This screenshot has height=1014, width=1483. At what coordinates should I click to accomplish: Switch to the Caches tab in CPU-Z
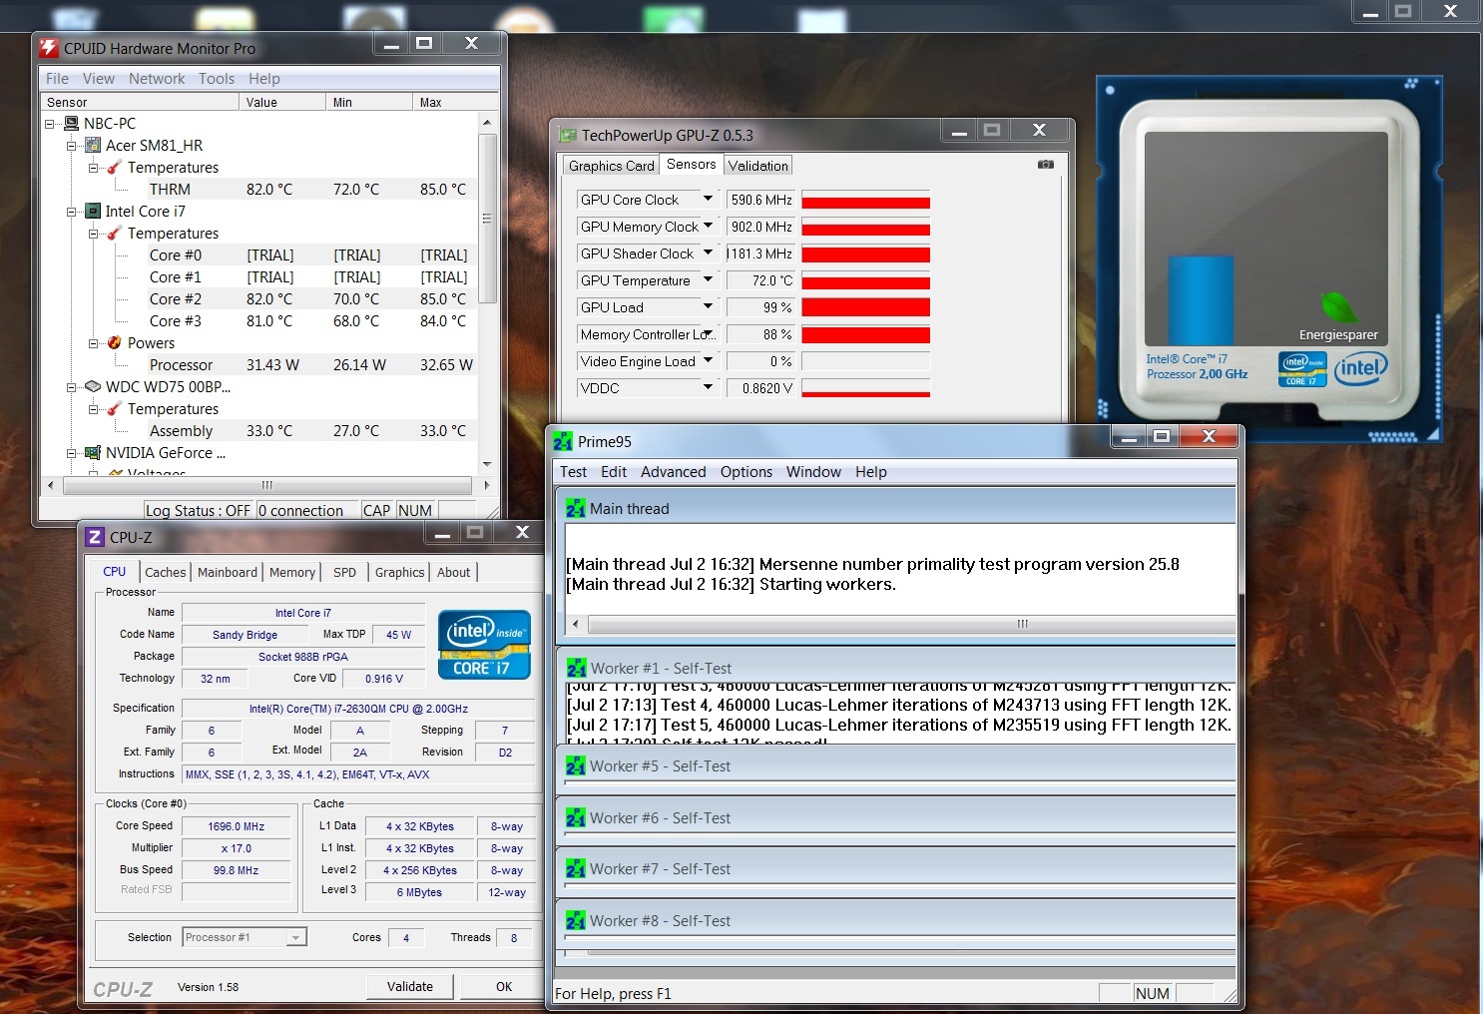(x=165, y=572)
